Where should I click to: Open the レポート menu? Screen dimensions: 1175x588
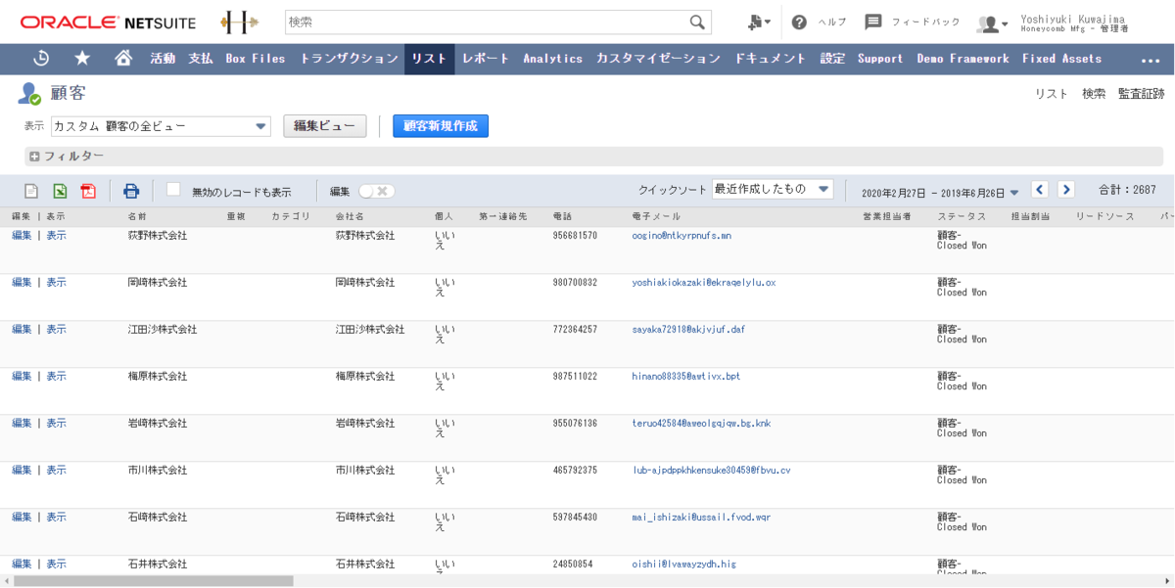pos(486,59)
